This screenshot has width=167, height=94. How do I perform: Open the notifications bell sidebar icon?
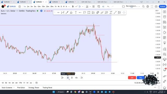click(x=164, y=70)
